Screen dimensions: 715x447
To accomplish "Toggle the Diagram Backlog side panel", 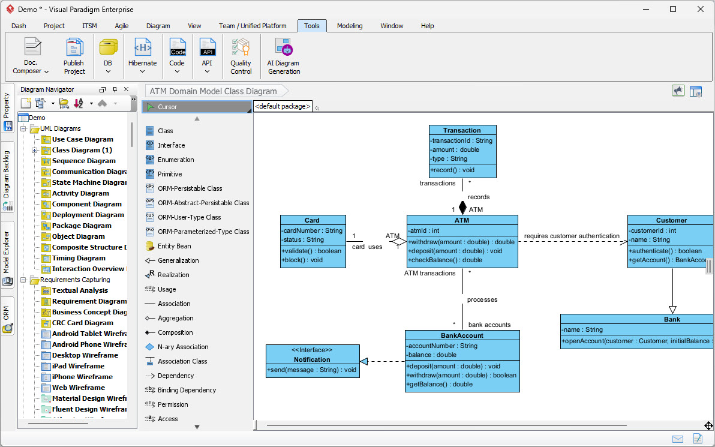I will pos(7,177).
